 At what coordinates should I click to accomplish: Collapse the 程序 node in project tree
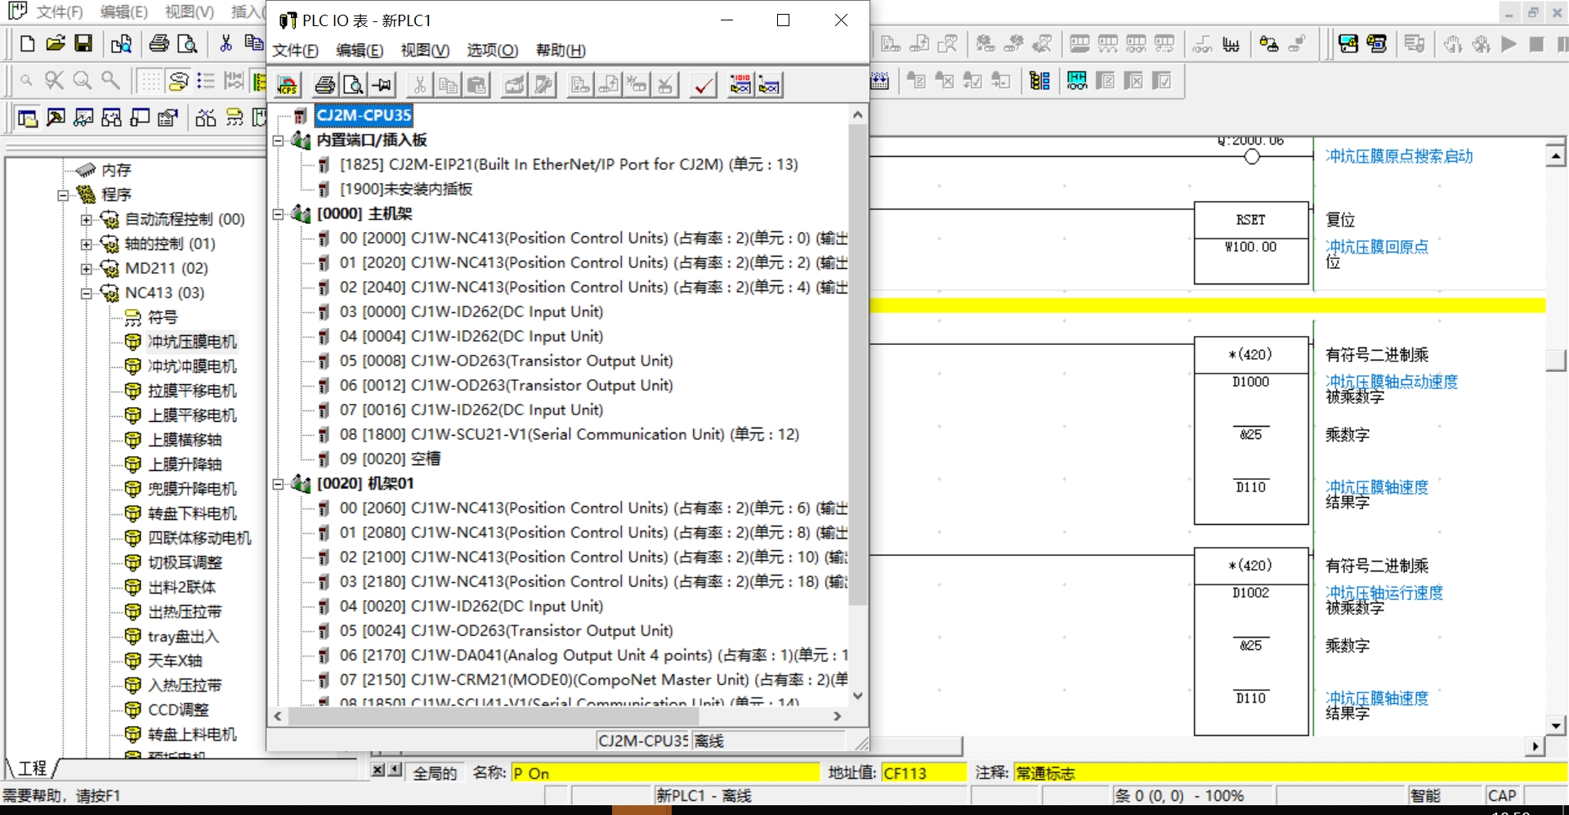pos(63,195)
